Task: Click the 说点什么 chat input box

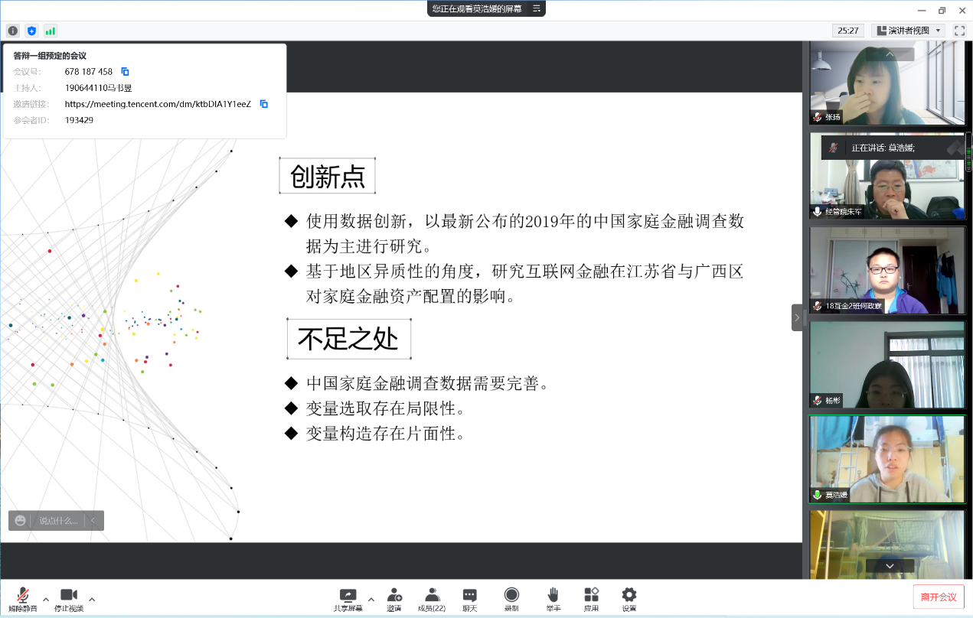Action: [58, 521]
